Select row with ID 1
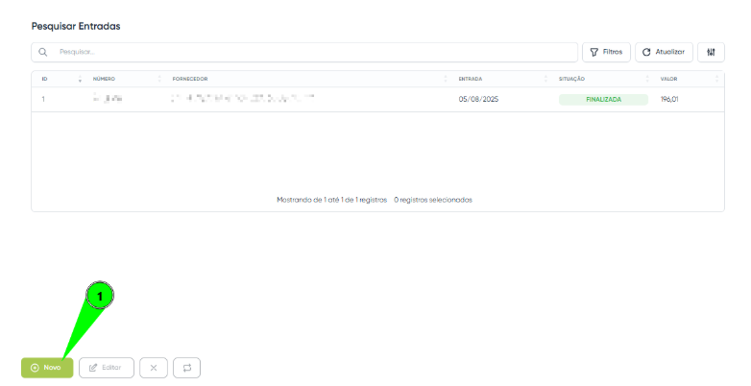Image resolution: width=751 pixels, height=386 pixels. (x=43, y=99)
